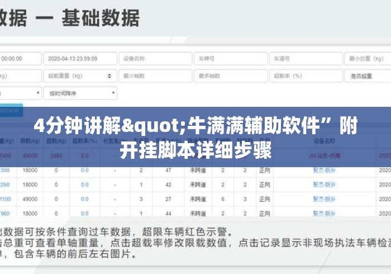Click the 0.0 overload rate in the 27 row

tap(85, 199)
